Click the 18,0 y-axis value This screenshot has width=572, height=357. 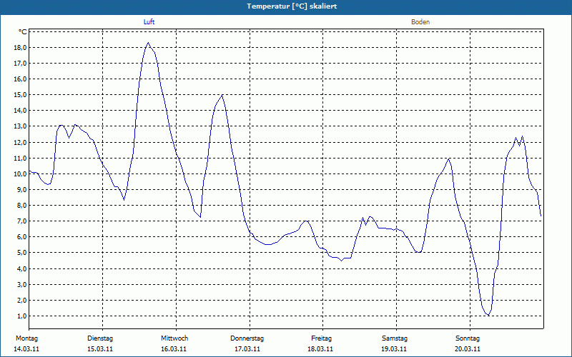click(x=20, y=48)
